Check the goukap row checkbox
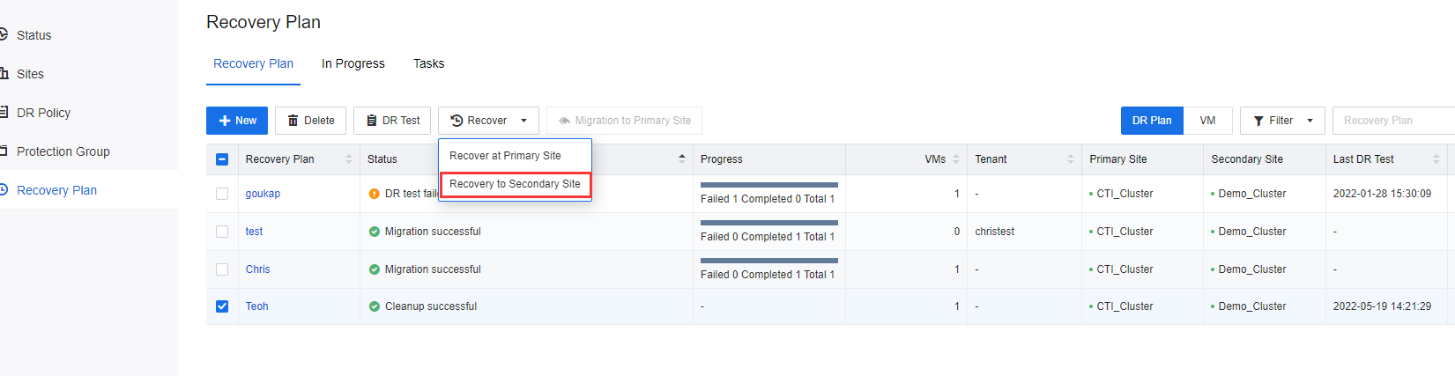Viewport: 1455px width, 376px height. click(x=222, y=194)
